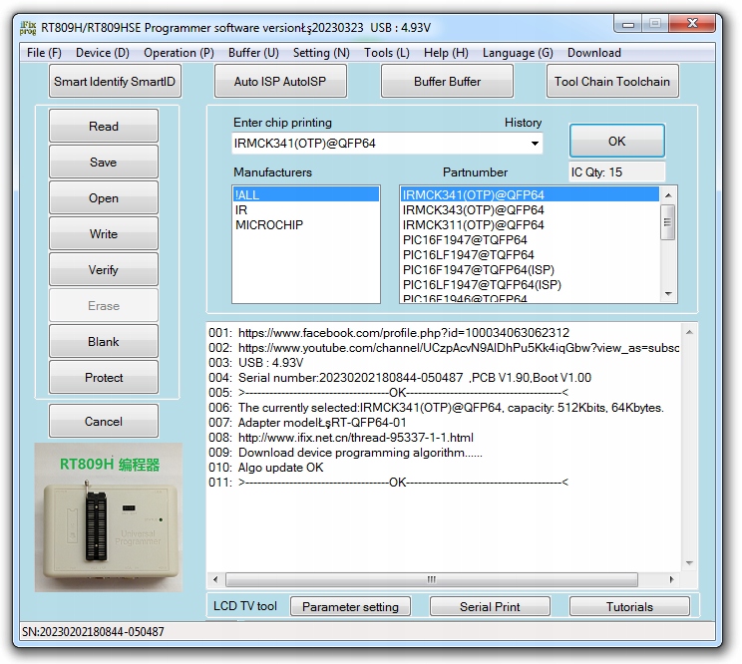This screenshot has height=664, width=742.
Task: Select IRMCK311(OTP)@QFP64 part number
Action: tap(530, 225)
